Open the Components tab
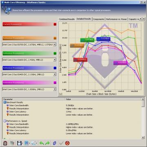This screenshot has width=147, height=147. 99,19
